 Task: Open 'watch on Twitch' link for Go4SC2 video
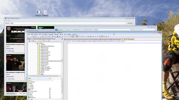10,49
